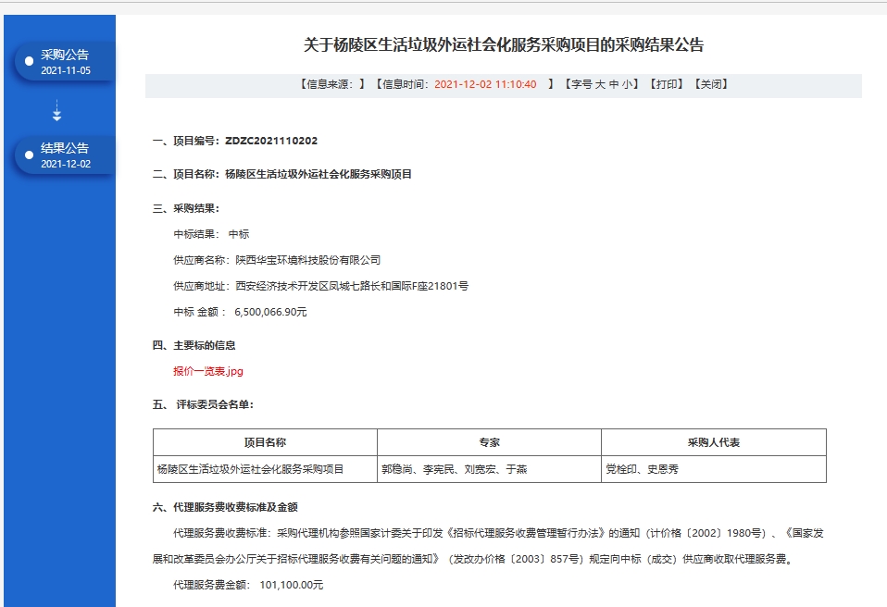Image resolution: width=887 pixels, height=607 pixels.
Task: Click supplier name 陕西华宝环境科技股份有限公司
Action: click(307, 260)
